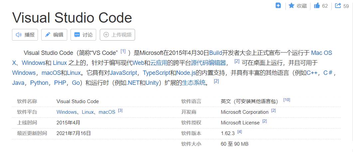Click the 播报 speaker button
353x152 pixels.
pyautogui.click(x=25, y=35)
